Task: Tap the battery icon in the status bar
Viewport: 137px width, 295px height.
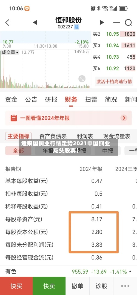Action: [x=123, y=8]
